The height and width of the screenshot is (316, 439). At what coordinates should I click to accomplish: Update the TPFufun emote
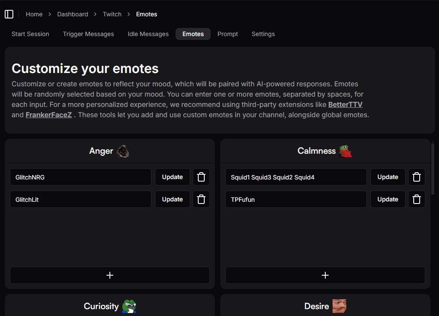tap(388, 200)
